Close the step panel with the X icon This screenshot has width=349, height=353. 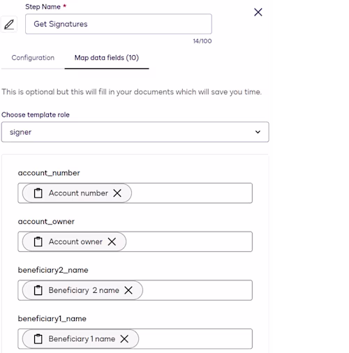[258, 12]
